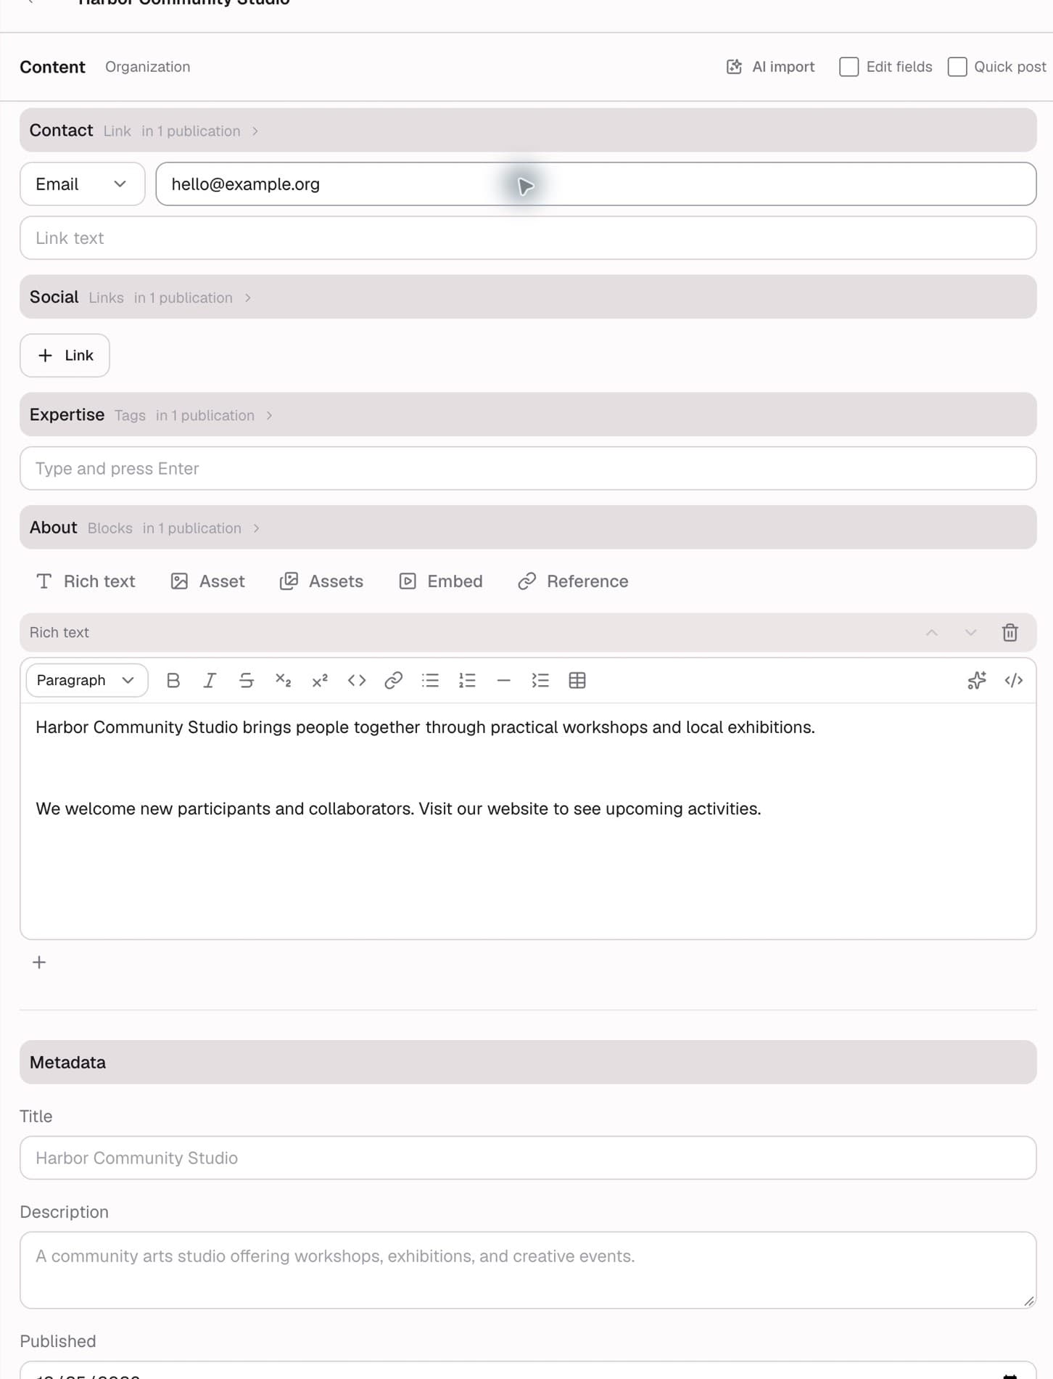Screen dimensions: 1053x1379
Task: Apply italic formatting
Action: pos(210,680)
